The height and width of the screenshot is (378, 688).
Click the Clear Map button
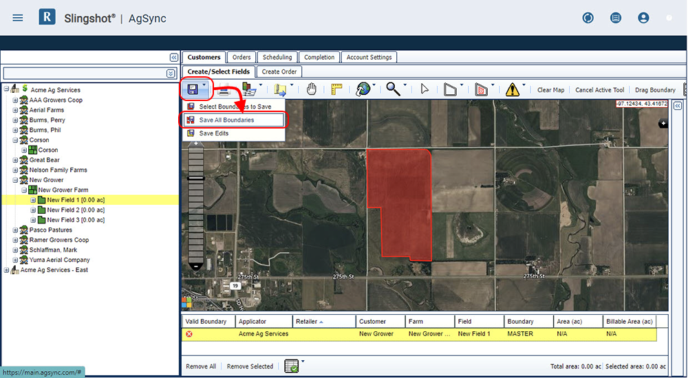[550, 90]
